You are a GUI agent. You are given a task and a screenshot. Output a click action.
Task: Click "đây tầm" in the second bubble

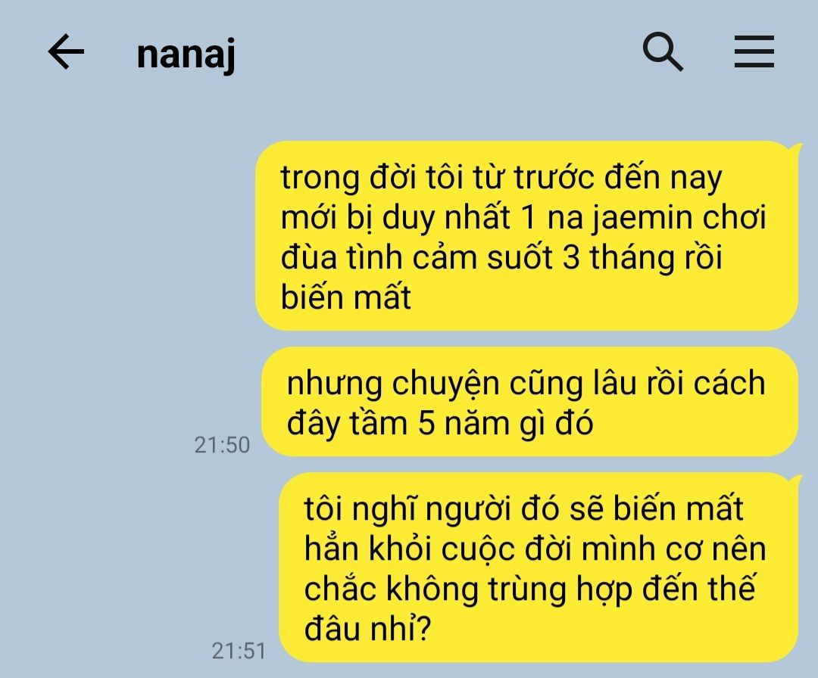347,423
